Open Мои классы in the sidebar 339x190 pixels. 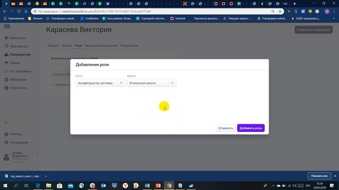click(x=19, y=46)
